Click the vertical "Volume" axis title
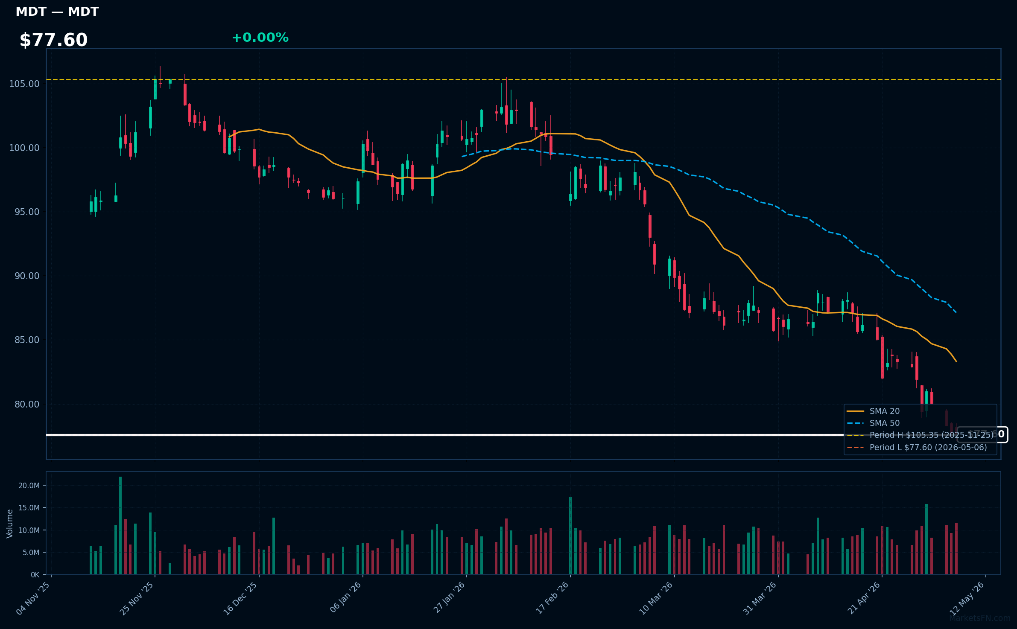This screenshot has height=629, width=1017. tap(10, 524)
